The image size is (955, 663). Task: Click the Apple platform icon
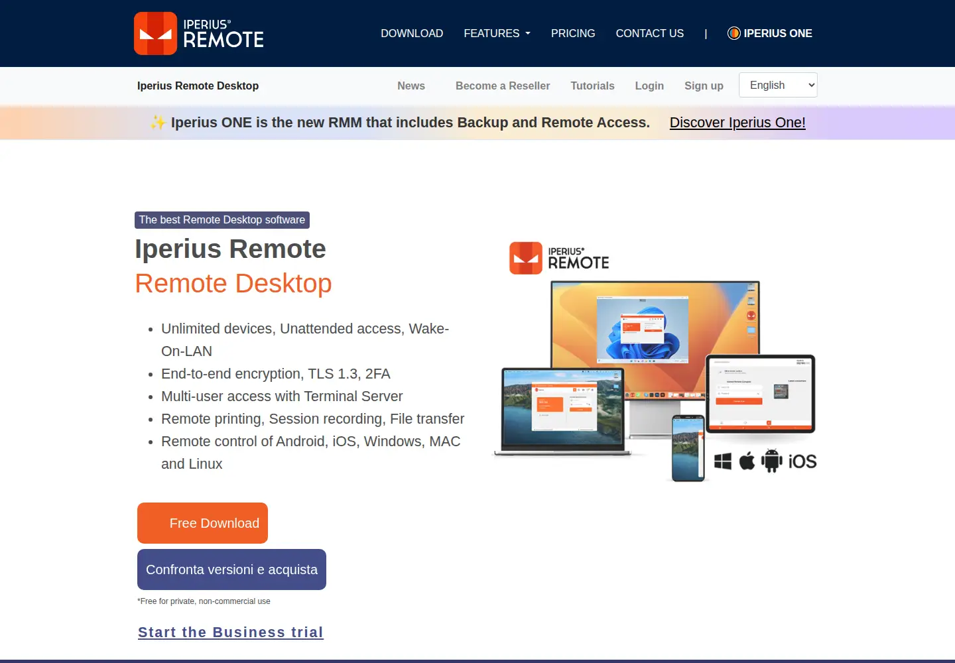tap(747, 461)
